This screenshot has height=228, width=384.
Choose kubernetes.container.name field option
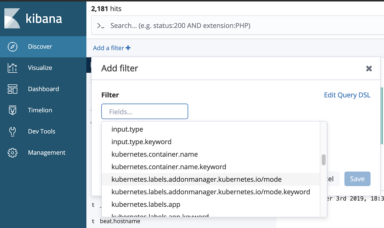coord(154,154)
